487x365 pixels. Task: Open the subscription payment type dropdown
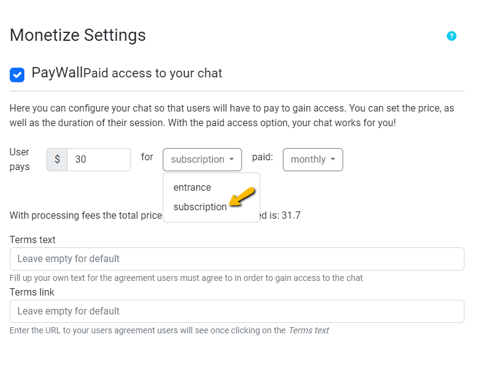[x=202, y=160]
